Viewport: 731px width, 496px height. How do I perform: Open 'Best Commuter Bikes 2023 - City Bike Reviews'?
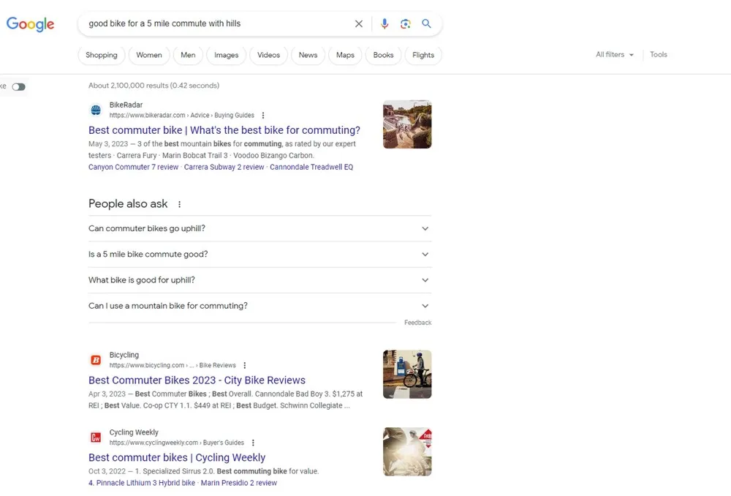click(197, 380)
